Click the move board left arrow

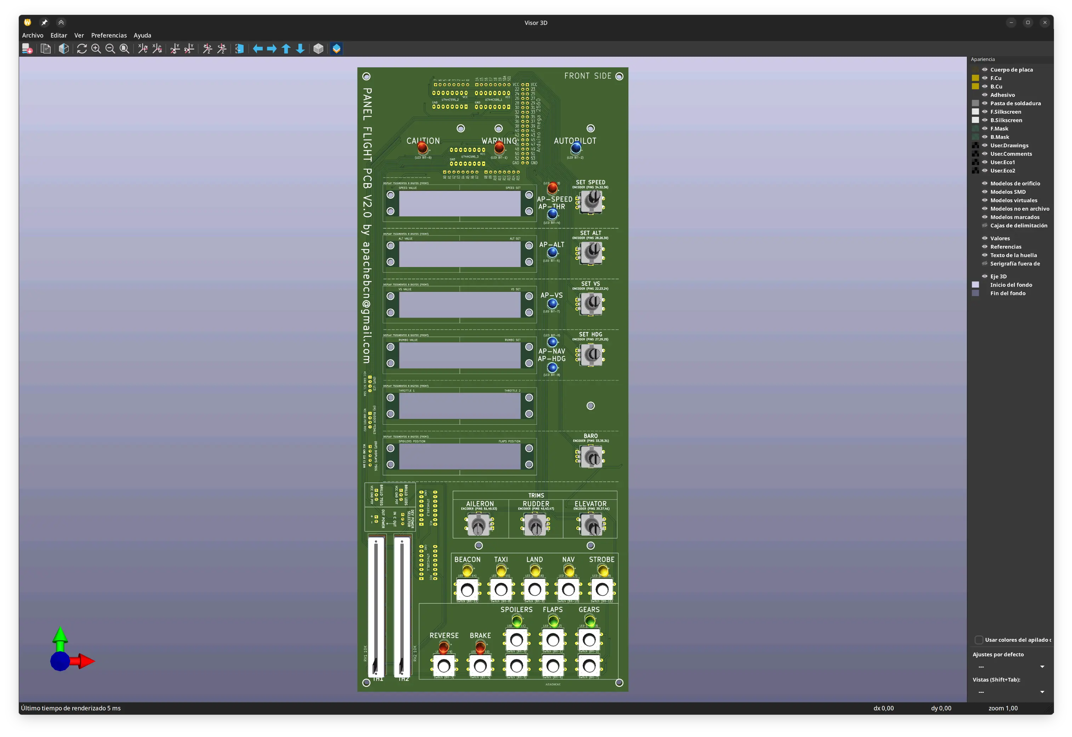point(257,49)
